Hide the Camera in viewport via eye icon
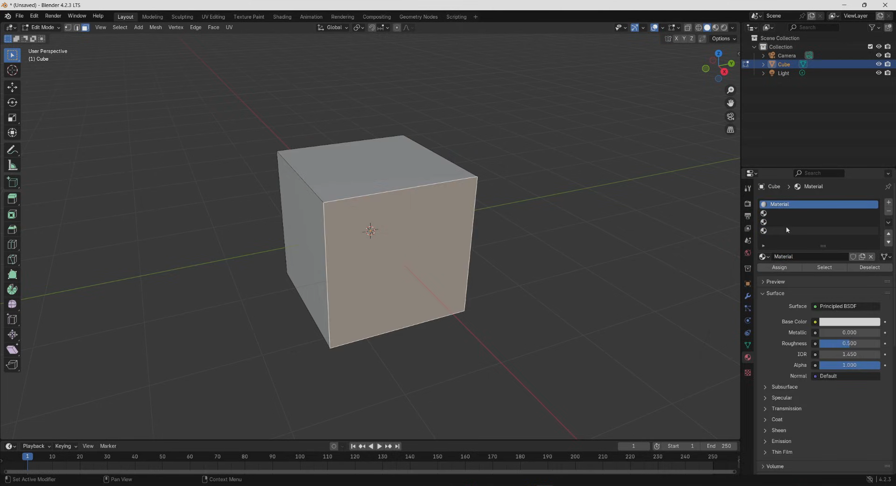 878,56
